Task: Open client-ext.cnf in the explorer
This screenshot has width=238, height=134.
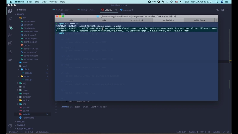Action: (x=30, y=35)
